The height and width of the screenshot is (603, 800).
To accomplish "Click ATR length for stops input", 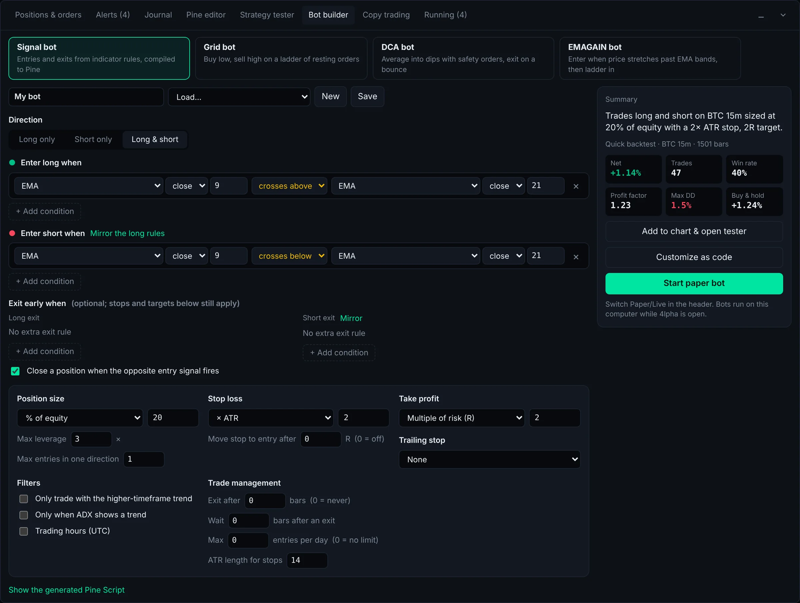I will (x=307, y=560).
